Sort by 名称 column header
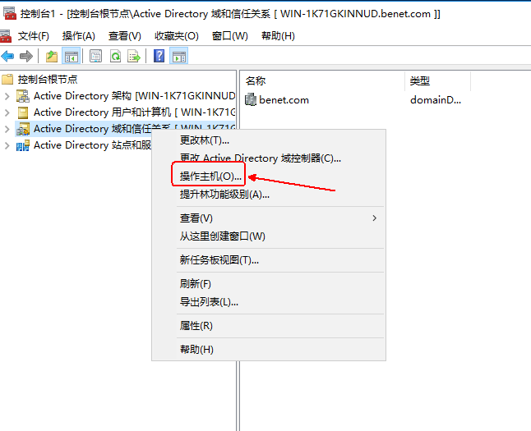531x431 pixels. [256, 80]
